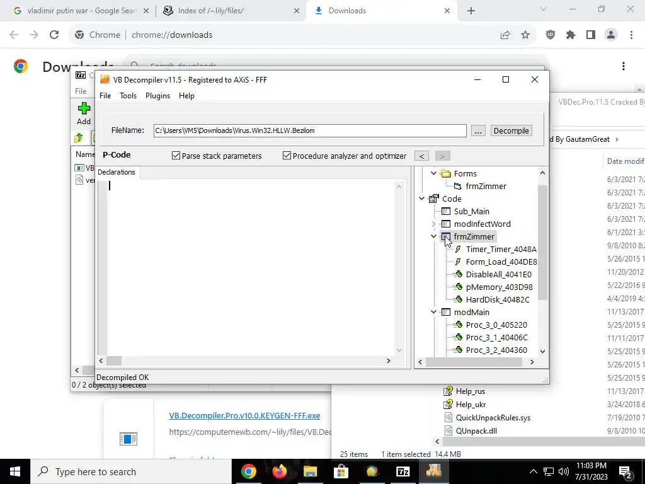Image resolution: width=645 pixels, height=484 pixels.
Task: Select the HardDisk_404B2C procedure icon
Action: (x=459, y=299)
